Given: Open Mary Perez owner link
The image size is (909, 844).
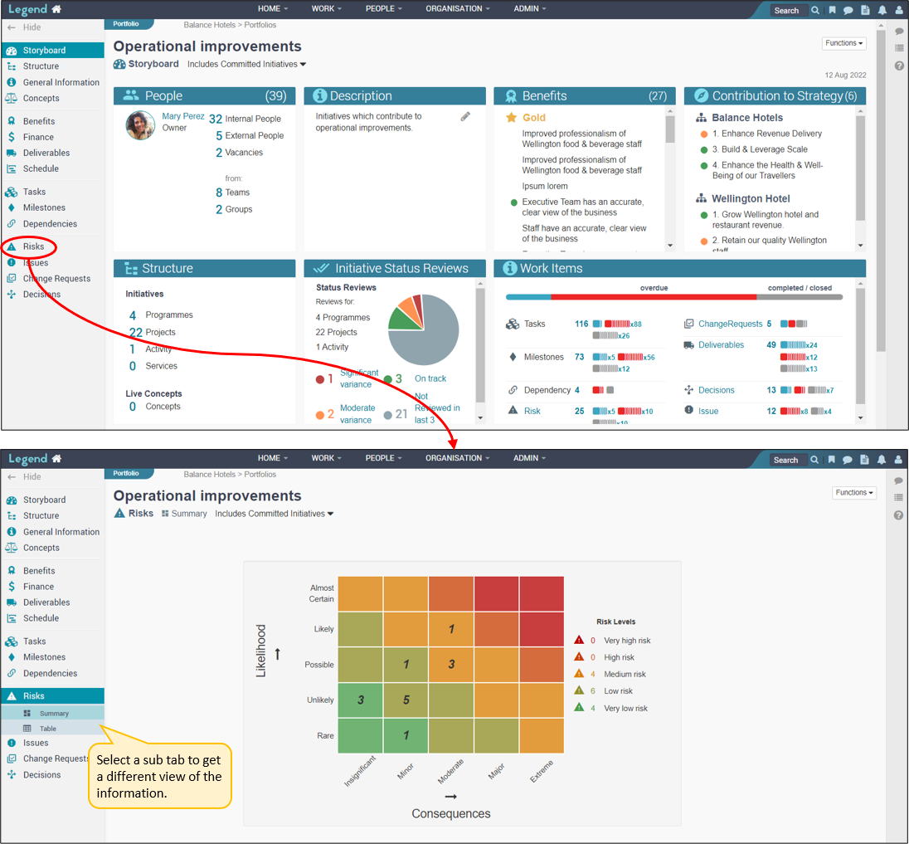Looking at the screenshot, I should point(182,116).
